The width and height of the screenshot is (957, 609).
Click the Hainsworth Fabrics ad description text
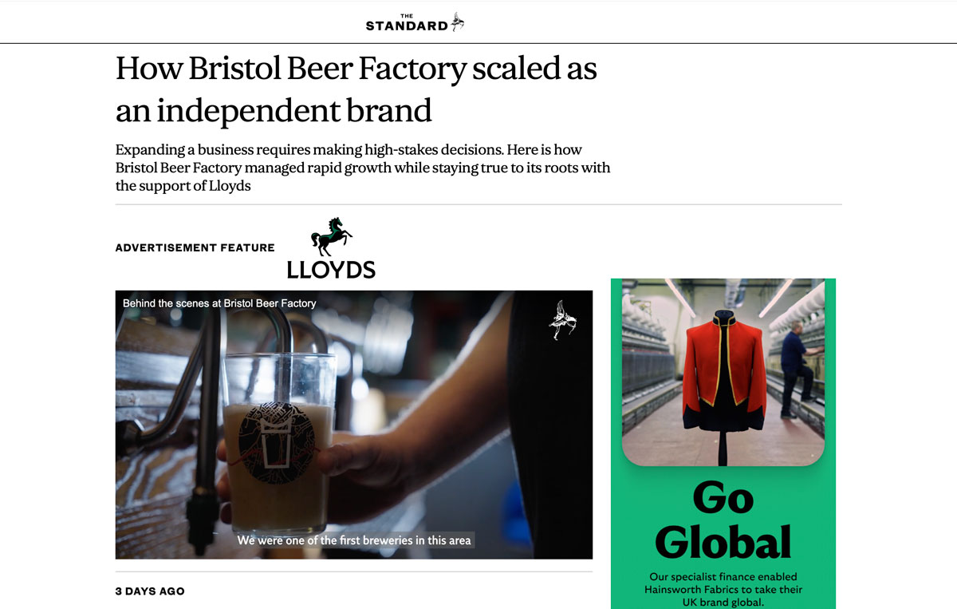723,589
